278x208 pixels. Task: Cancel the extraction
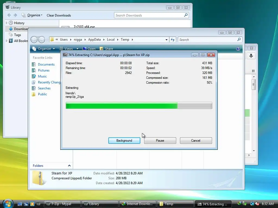[196, 141]
